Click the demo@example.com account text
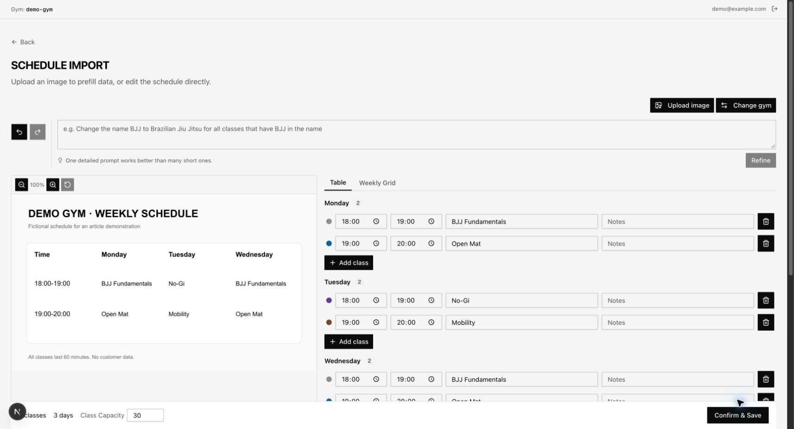The width and height of the screenshot is (794, 429). coord(738,9)
